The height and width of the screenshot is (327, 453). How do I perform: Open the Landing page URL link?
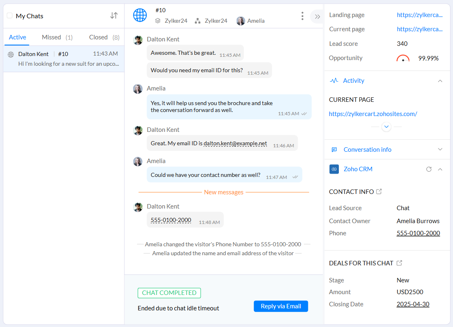420,15
